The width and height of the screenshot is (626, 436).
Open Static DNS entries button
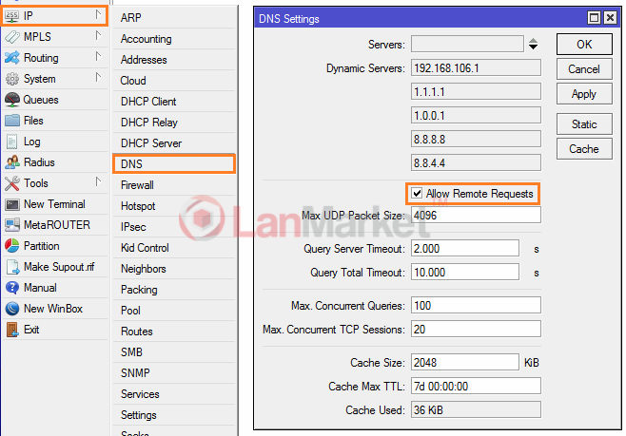point(584,124)
